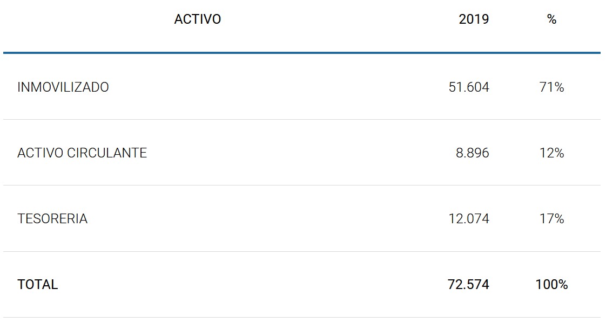Select the 100% total percentage
Screen dimensions: 606x323
click(x=551, y=285)
